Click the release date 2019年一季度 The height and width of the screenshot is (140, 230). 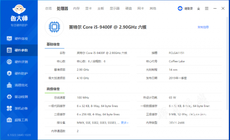coord(178,78)
